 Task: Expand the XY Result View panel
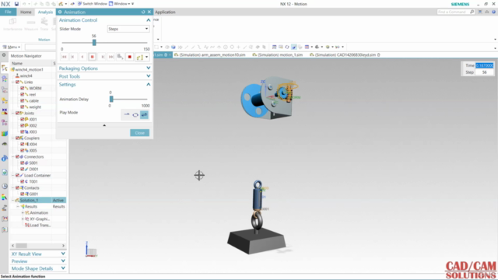tap(63, 254)
